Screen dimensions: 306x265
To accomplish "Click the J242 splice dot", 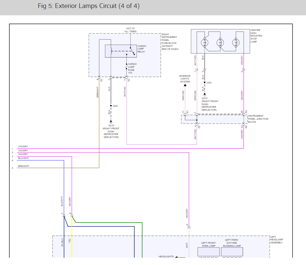I will [111, 106].
